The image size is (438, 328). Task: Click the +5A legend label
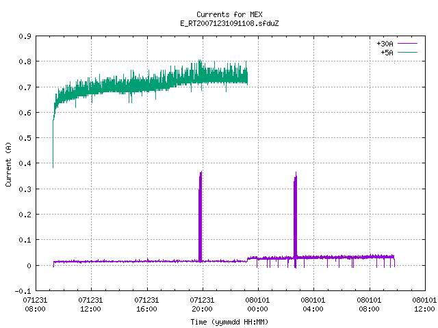tap(387, 53)
